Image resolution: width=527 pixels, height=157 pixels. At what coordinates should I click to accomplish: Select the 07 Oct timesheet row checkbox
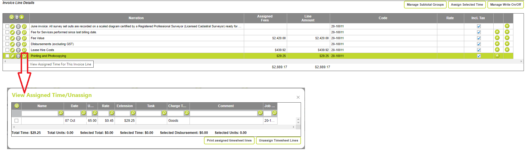coord(16,121)
